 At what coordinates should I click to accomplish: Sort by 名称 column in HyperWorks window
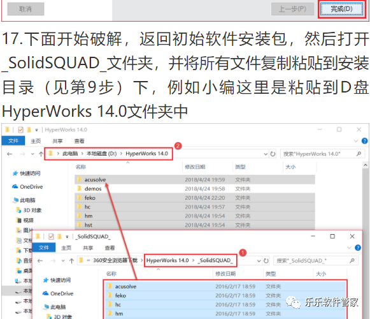pyautogui.click(x=81, y=167)
